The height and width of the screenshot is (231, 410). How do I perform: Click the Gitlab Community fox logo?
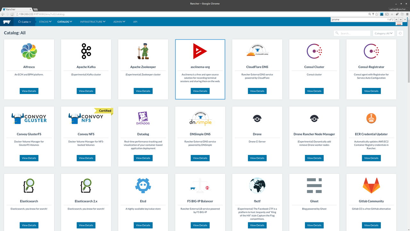coord(371,185)
